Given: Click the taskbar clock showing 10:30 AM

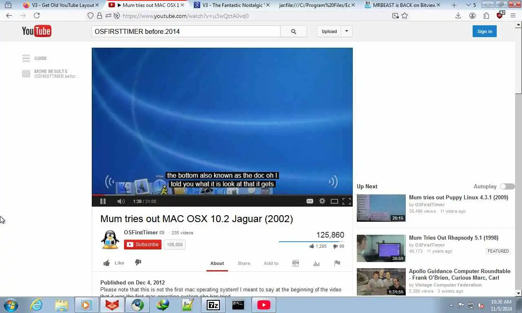Looking at the screenshot, I should click(x=501, y=305).
